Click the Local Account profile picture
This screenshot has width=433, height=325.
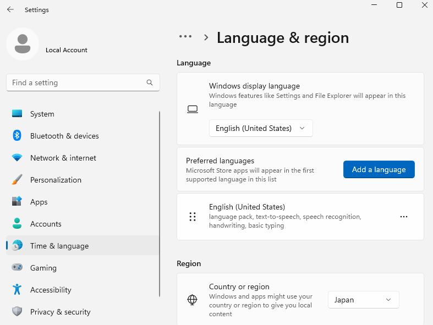point(23,44)
